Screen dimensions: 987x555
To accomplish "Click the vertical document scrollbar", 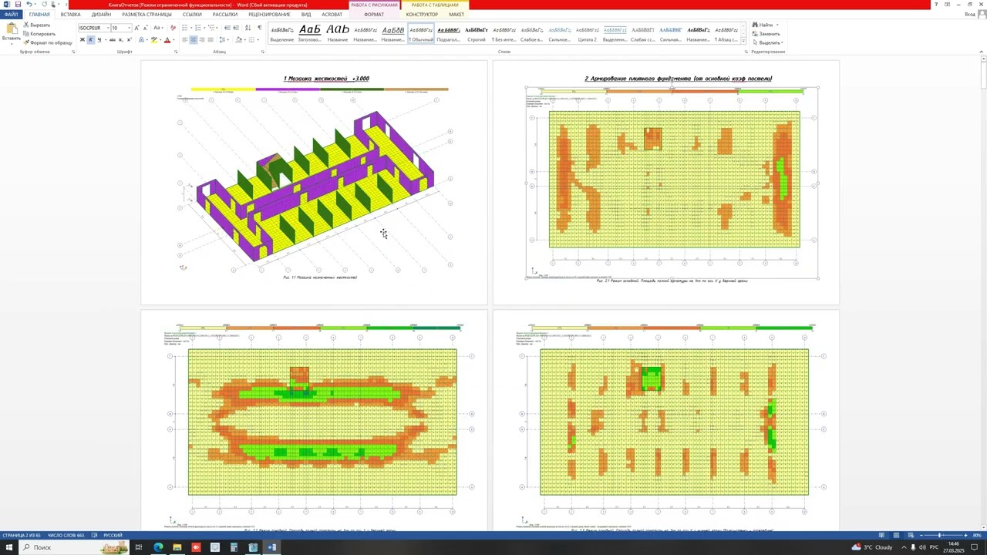I will (982, 293).
